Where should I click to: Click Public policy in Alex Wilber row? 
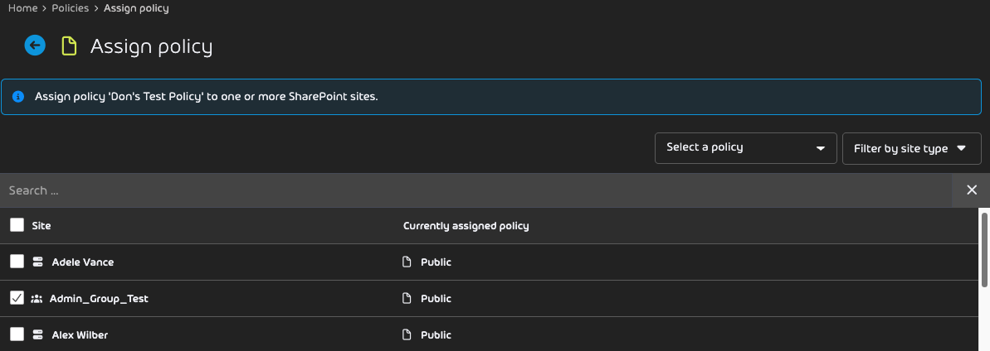click(436, 335)
